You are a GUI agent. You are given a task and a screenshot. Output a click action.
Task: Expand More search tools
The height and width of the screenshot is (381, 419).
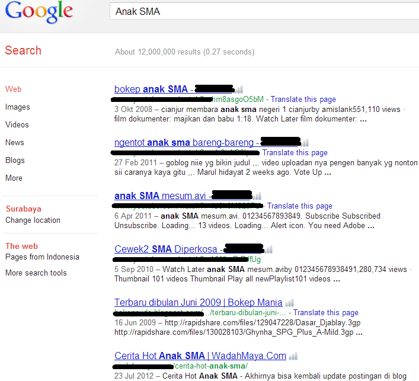(x=36, y=273)
